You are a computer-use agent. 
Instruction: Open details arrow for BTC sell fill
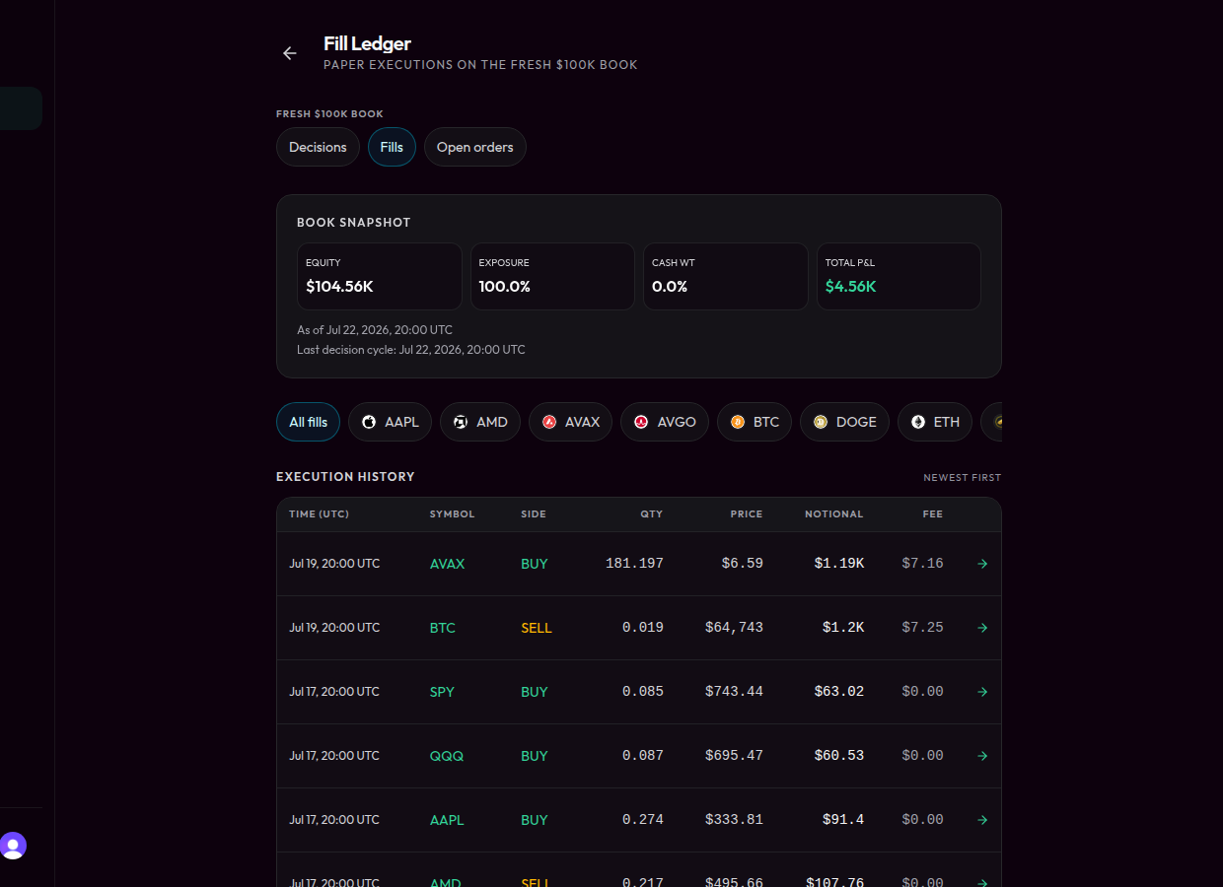pyautogui.click(x=982, y=628)
